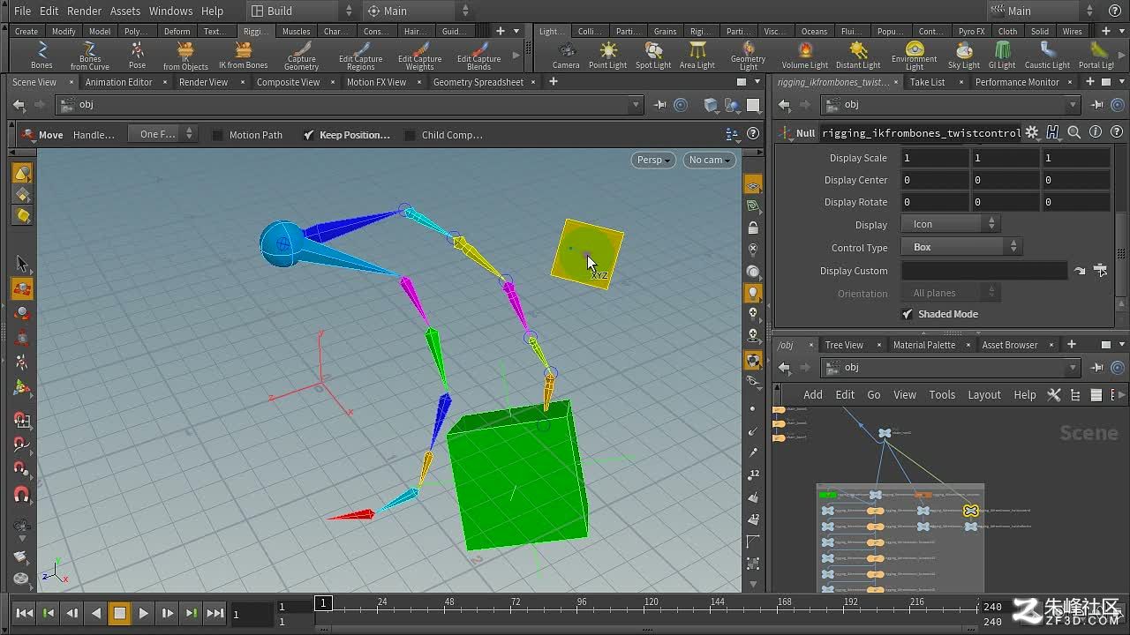This screenshot has width=1130, height=635.
Task: Switch to Material Palette tab
Action: (x=923, y=345)
